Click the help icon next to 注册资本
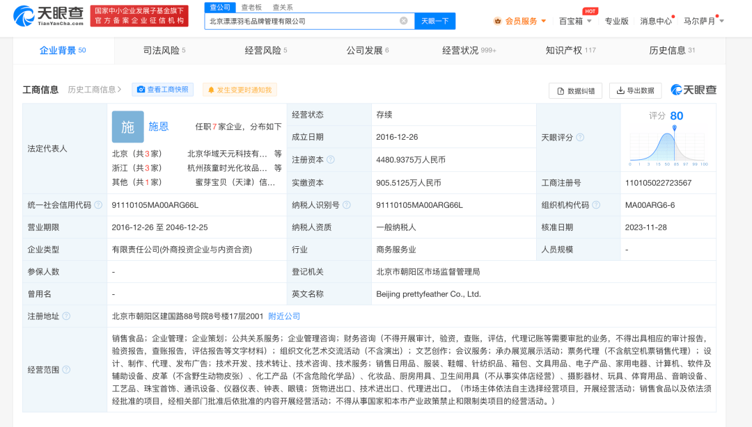Image resolution: width=752 pixels, height=427 pixels. (x=331, y=159)
